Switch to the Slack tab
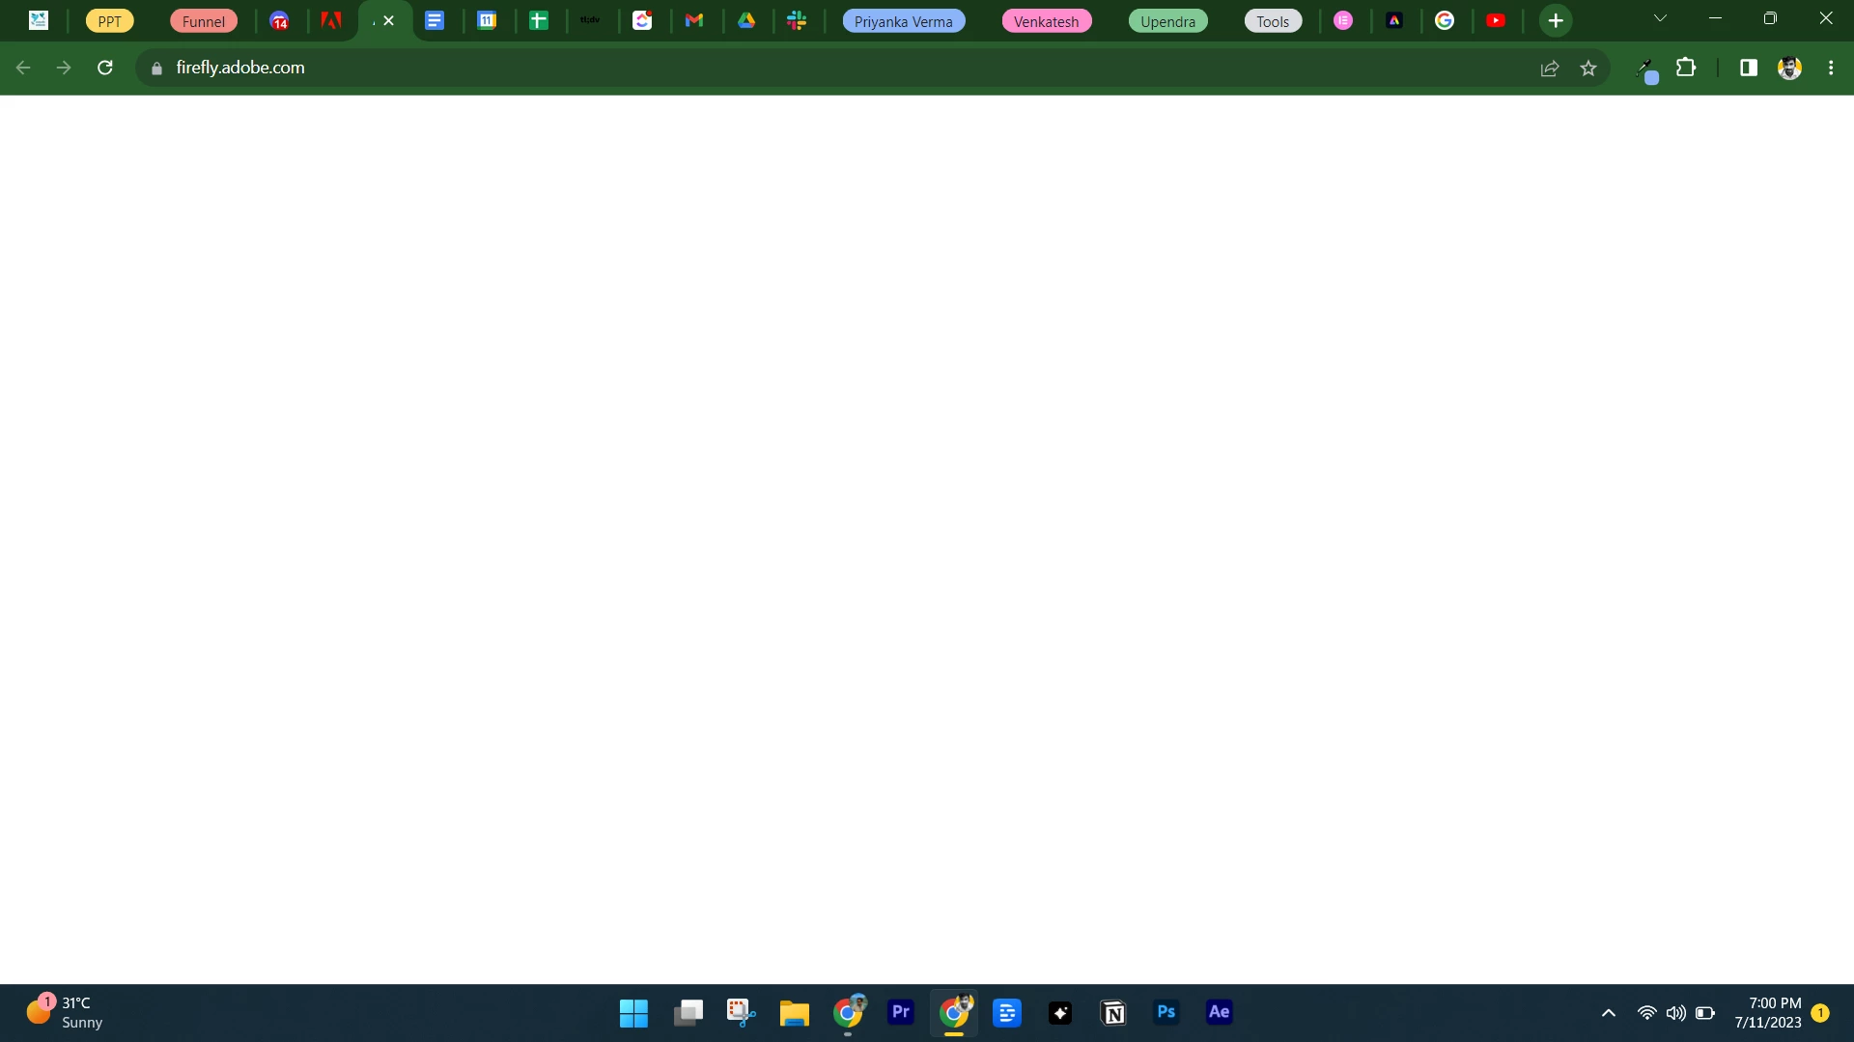The image size is (1854, 1042). (797, 20)
